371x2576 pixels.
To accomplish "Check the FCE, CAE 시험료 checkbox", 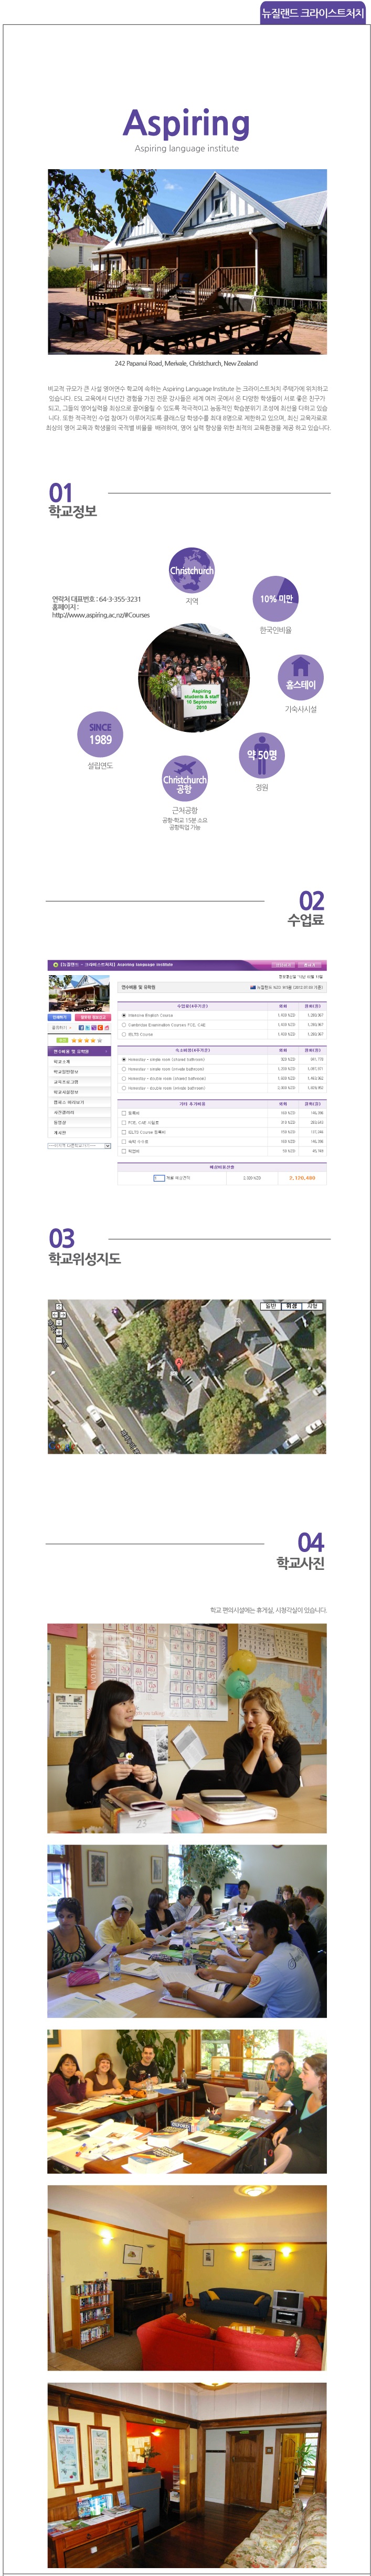I will click(x=124, y=1122).
